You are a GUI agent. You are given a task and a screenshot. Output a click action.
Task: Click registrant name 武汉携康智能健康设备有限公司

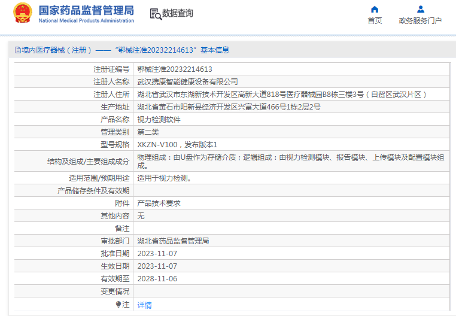187,82
